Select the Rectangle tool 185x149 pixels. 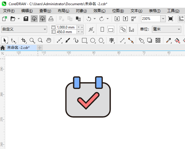84,40
